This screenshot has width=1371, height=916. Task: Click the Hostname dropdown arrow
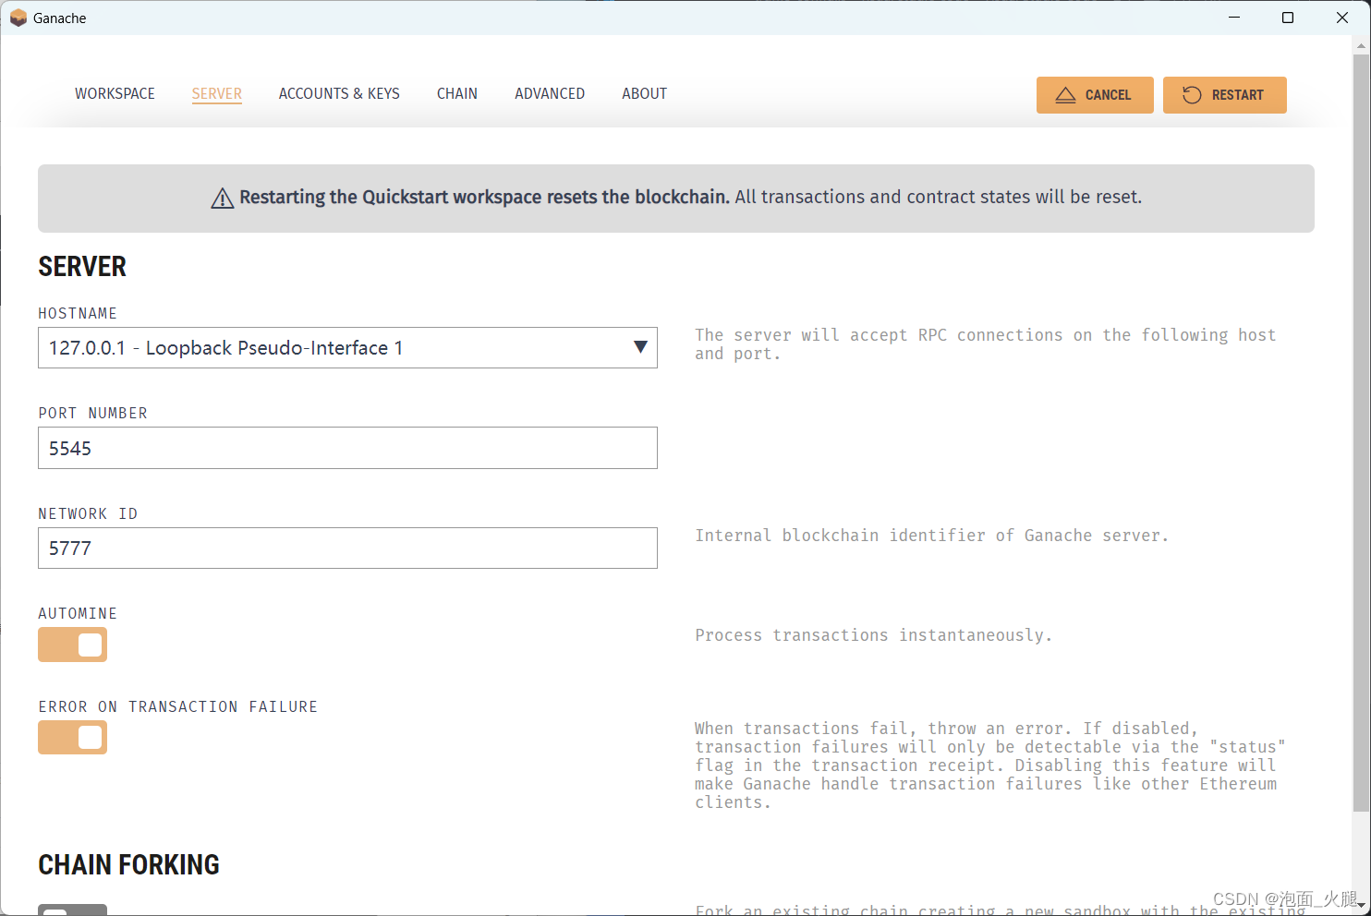640,347
